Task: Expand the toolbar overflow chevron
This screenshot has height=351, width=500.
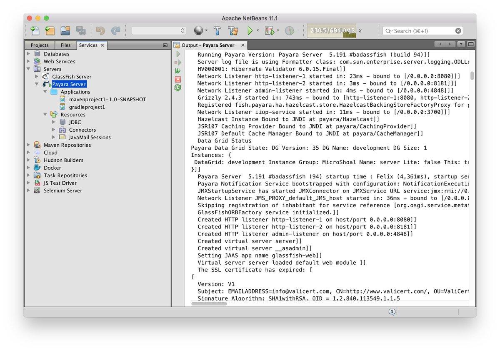Action: click(x=360, y=30)
